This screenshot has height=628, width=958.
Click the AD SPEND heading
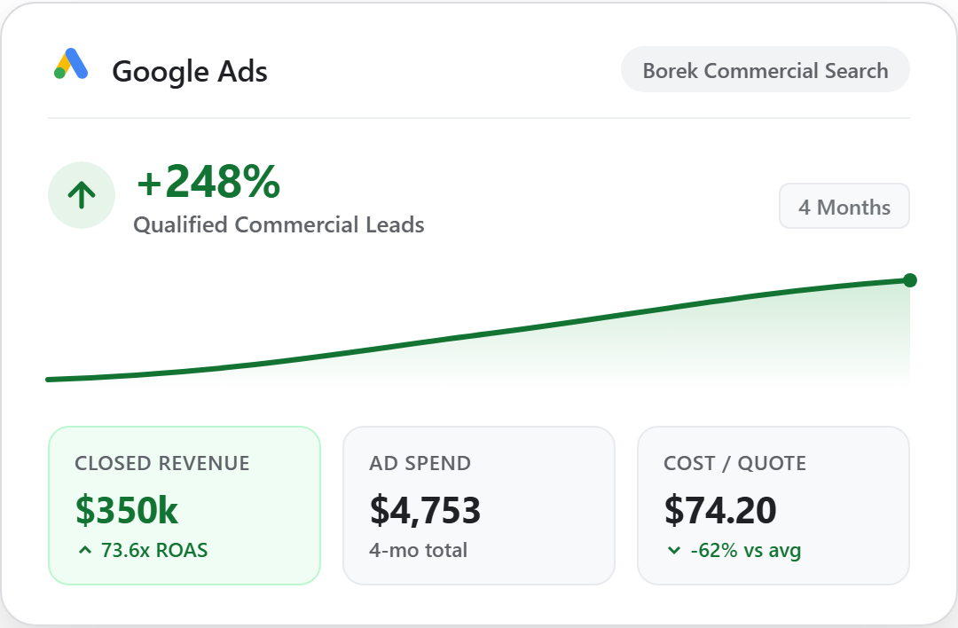(420, 463)
